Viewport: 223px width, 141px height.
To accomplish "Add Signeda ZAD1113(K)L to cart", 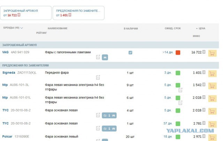I will pyautogui.click(x=212, y=73).
